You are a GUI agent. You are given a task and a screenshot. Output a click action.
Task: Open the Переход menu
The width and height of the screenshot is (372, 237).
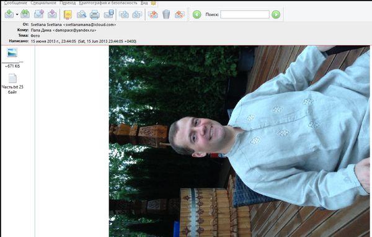68,3
